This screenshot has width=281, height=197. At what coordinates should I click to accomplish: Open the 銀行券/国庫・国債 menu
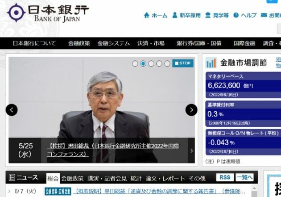pos(199,43)
